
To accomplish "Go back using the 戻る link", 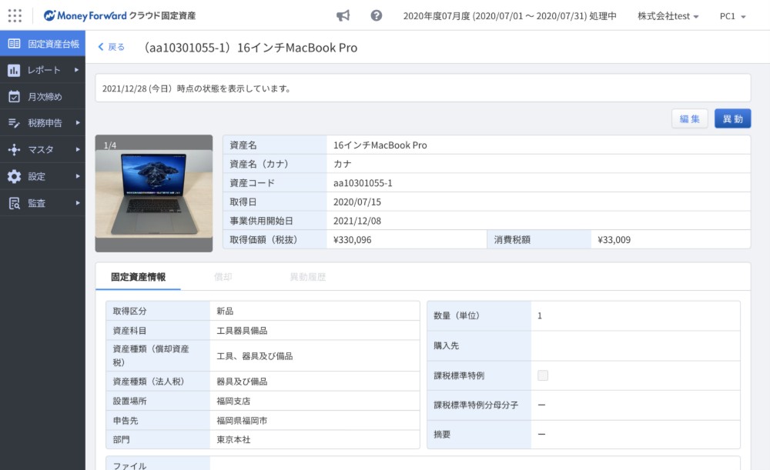I will [x=112, y=47].
